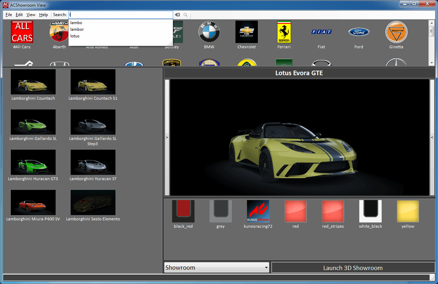Choose the Fiat brand logo
The height and width of the screenshot is (284, 438).
pos(322,32)
